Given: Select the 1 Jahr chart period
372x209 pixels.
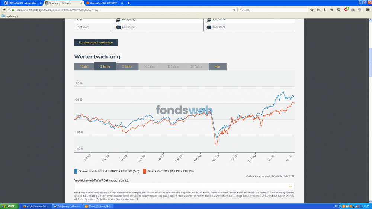Looking at the screenshot, I should click(84, 66).
